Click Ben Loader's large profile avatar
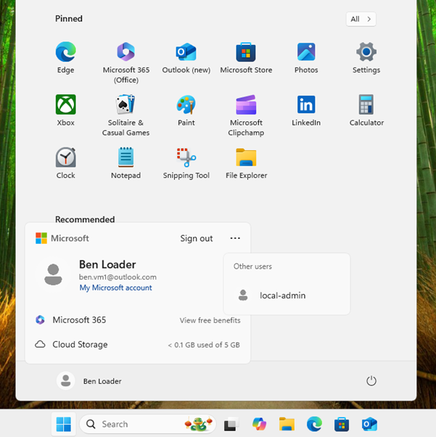Viewport: 436px width, 437px height. point(53,274)
